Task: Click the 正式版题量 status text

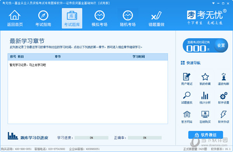Action: [x=195, y=149]
